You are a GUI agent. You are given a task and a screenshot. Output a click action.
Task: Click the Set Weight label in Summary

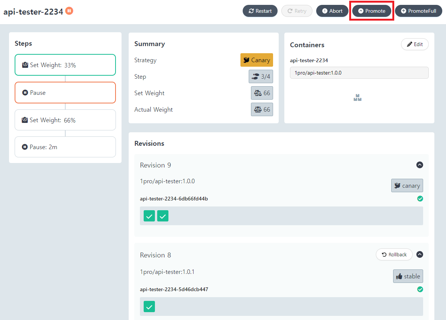(x=149, y=93)
